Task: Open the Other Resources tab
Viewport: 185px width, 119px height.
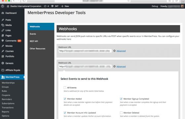Action: 41,49
